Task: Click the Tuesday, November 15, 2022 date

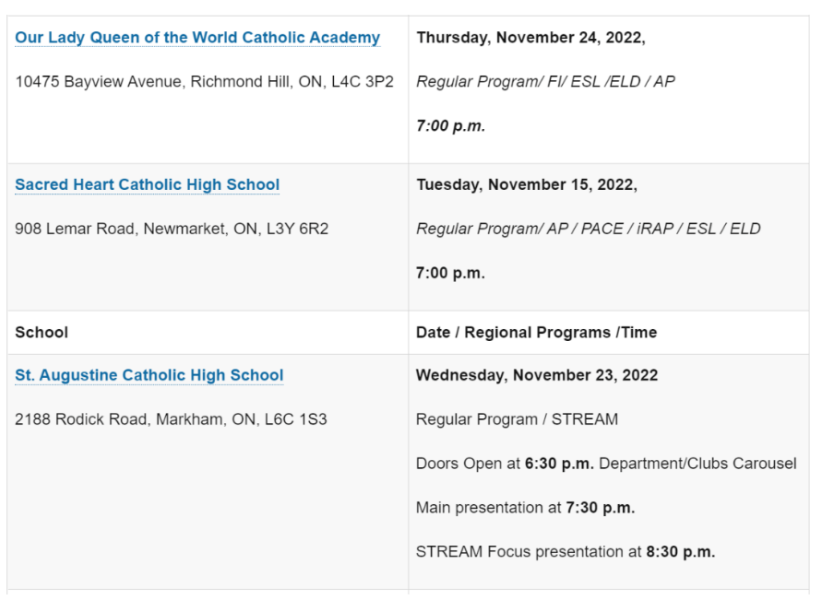Action: pos(526,184)
